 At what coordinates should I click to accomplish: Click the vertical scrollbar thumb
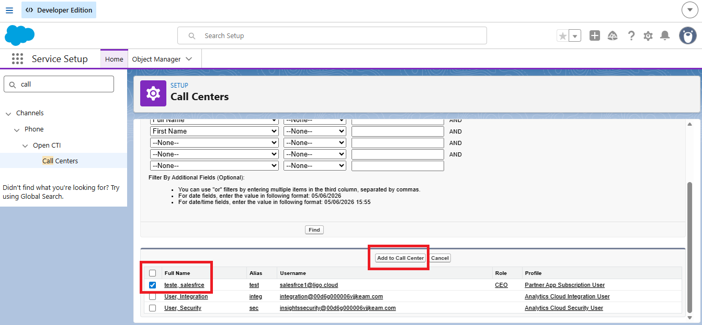click(x=689, y=247)
